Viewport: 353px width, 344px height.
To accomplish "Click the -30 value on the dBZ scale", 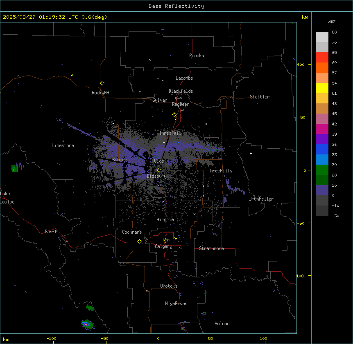I will point(335,216).
